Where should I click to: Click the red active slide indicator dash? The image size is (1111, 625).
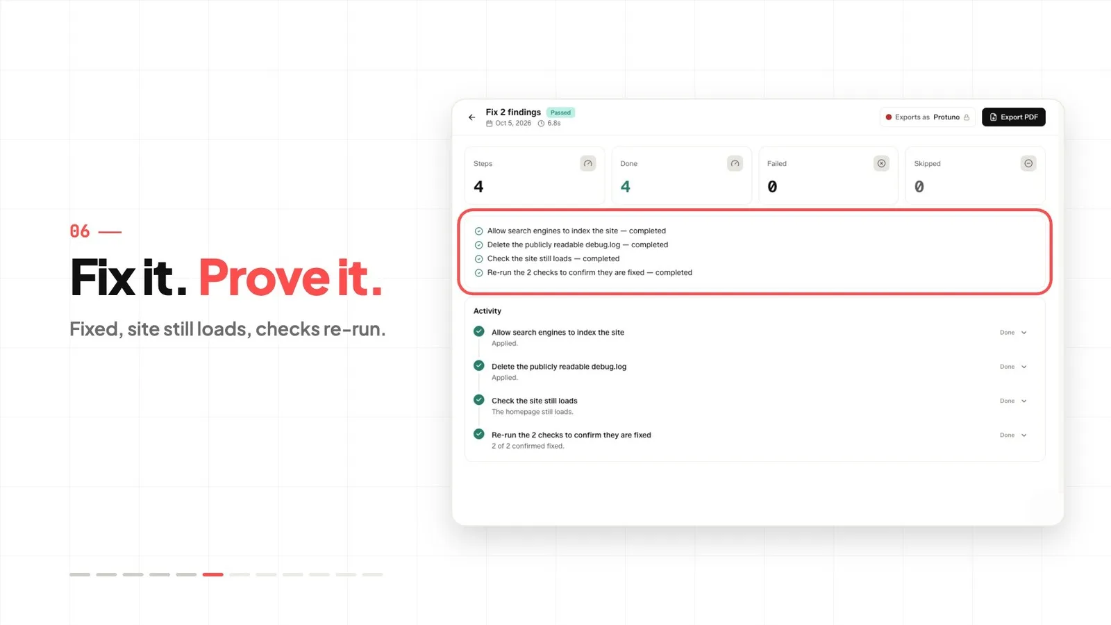[213, 575]
